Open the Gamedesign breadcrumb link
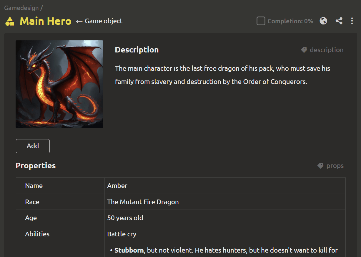361x257 pixels. 21,8
